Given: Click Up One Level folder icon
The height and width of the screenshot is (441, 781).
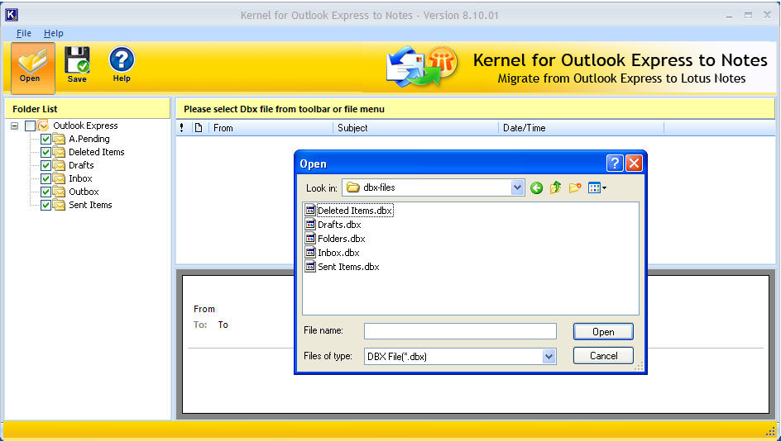Looking at the screenshot, I should click(556, 188).
